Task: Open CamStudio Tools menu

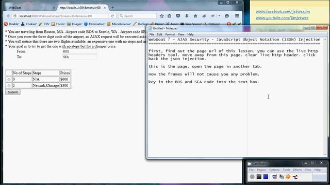Action: pyautogui.click(x=287, y=170)
